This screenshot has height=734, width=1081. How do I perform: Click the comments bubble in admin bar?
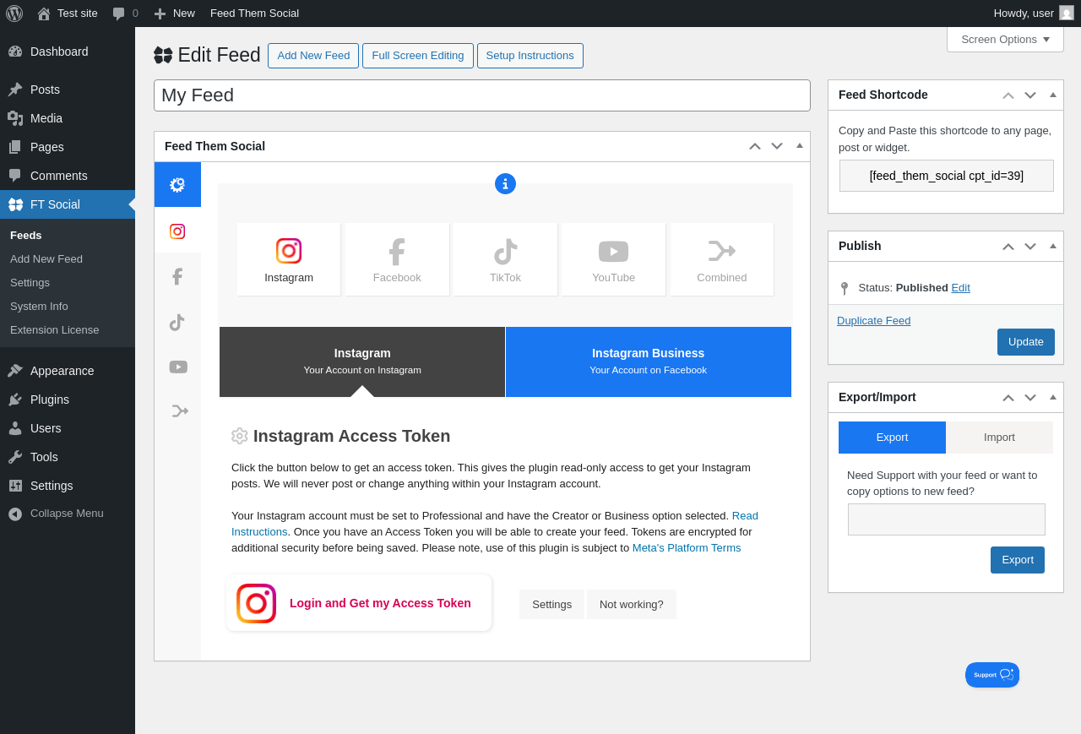(125, 14)
